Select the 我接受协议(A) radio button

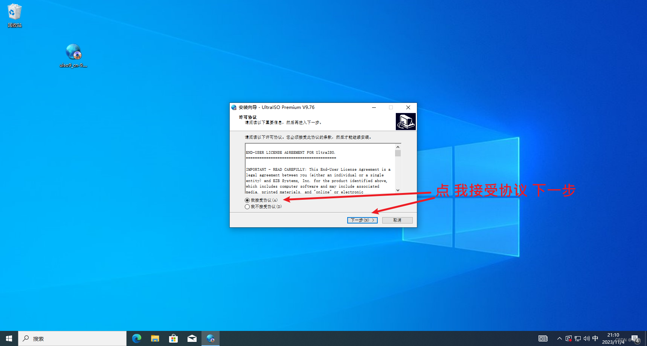247,200
